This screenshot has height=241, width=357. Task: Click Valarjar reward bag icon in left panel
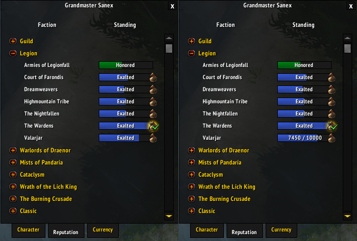pyautogui.click(x=153, y=138)
